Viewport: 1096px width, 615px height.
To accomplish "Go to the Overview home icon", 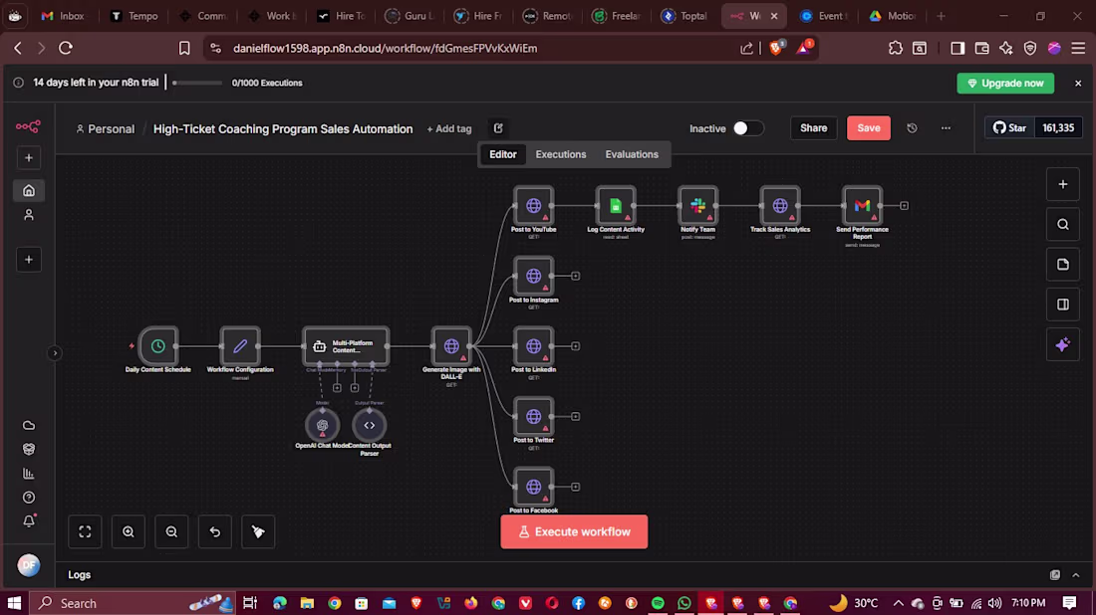I will click(29, 191).
